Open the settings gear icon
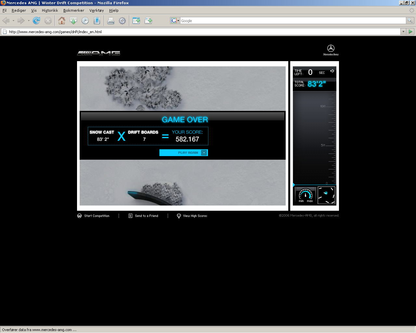Image resolution: width=416 pixels, height=333 pixels. click(122, 21)
